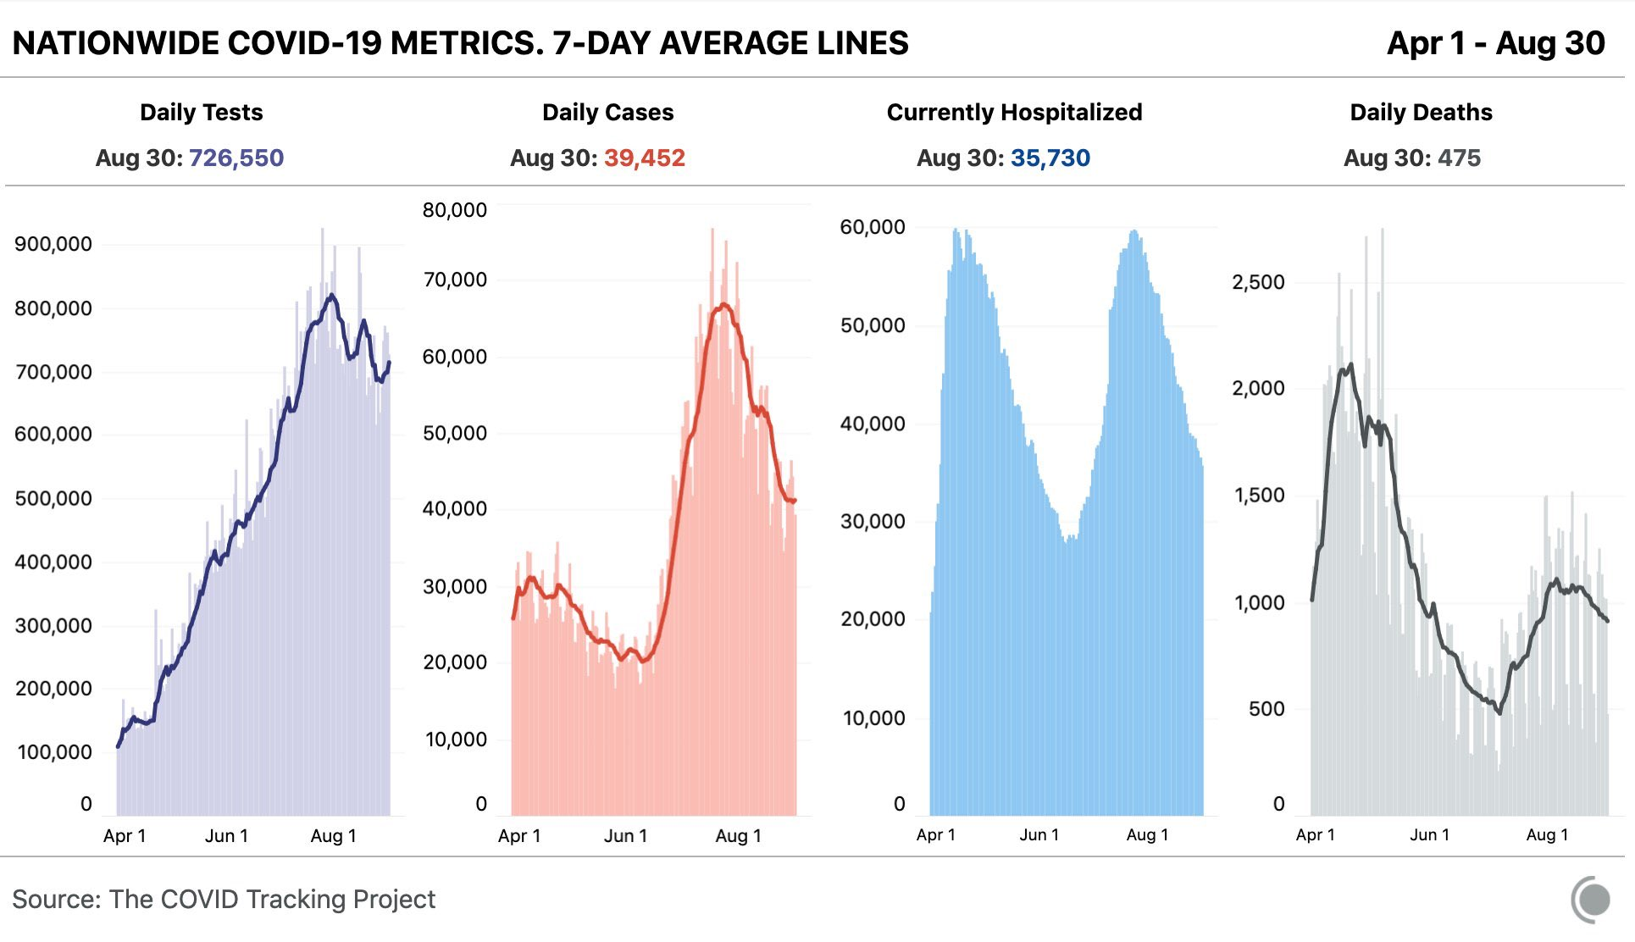The height and width of the screenshot is (942, 1635).
Task: Click the 900,000 label on Daily Tests axis
Action: pyautogui.click(x=53, y=245)
